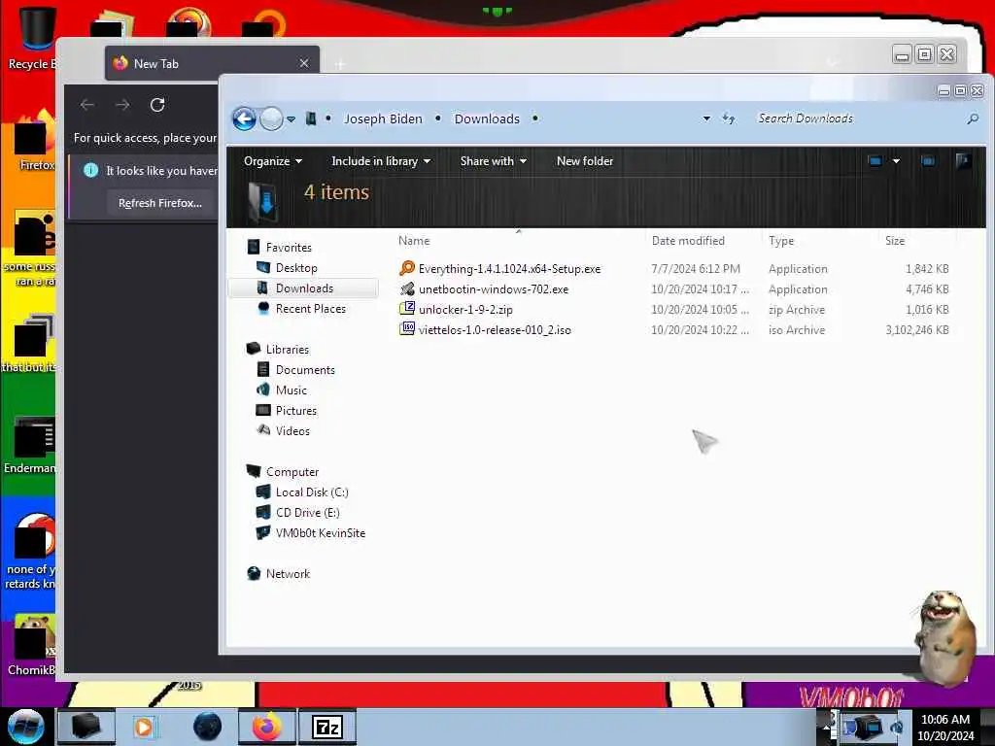The image size is (995, 746).
Task: Open the recent locations arrow beside forward button
Action: pos(291,119)
